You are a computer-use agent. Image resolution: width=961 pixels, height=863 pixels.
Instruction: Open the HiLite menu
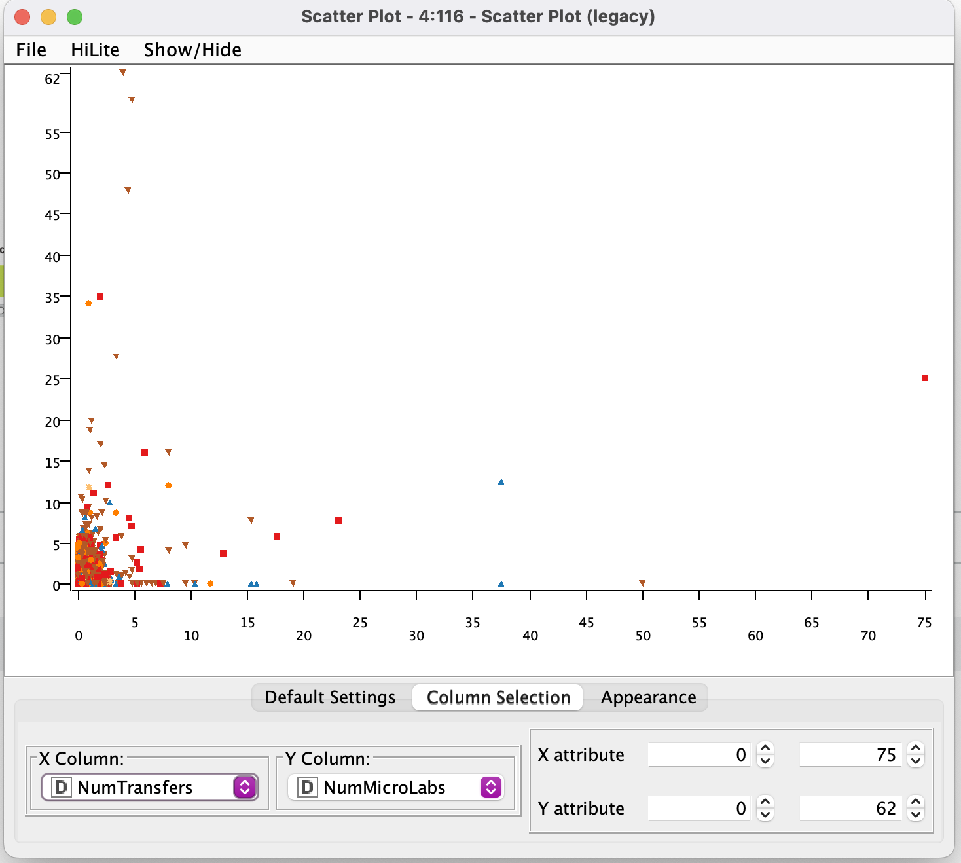tap(95, 49)
